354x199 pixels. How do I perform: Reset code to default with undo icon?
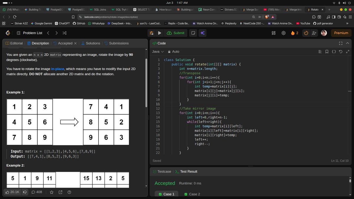pos(341,52)
